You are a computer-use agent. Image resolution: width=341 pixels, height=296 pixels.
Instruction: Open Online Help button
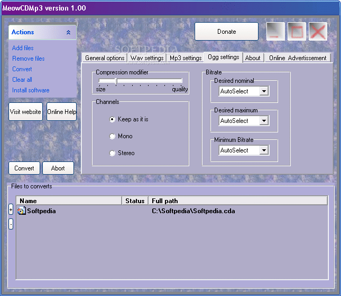pos(61,111)
